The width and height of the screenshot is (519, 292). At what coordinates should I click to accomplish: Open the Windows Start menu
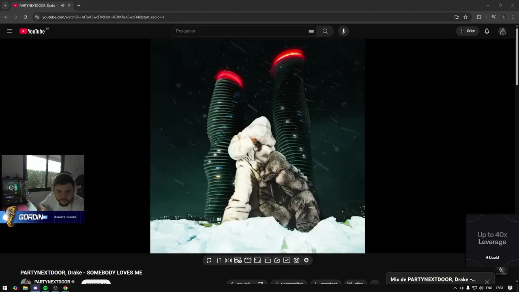point(5,288)
